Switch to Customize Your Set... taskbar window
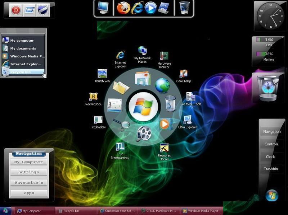This screenshot has width=288, height=215. pyautogui.click(x=118, y=211)
